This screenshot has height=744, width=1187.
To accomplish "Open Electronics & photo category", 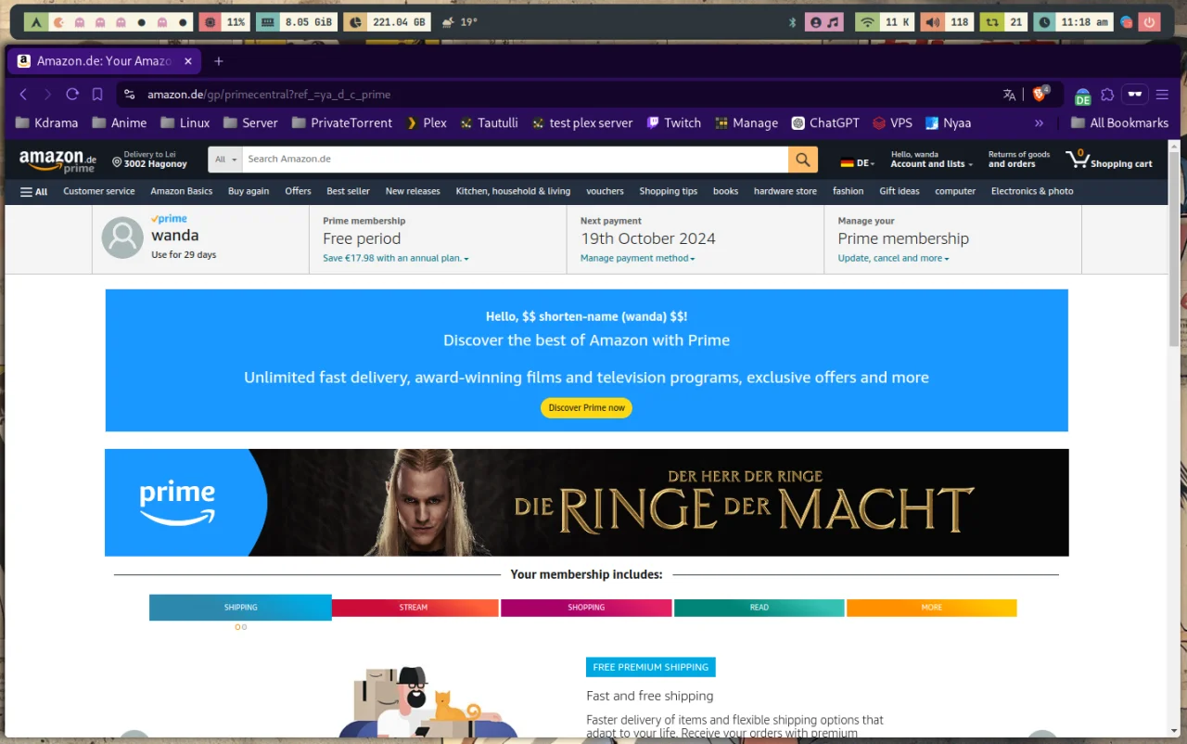I will pyautogui.click(x=1032, y=191).
